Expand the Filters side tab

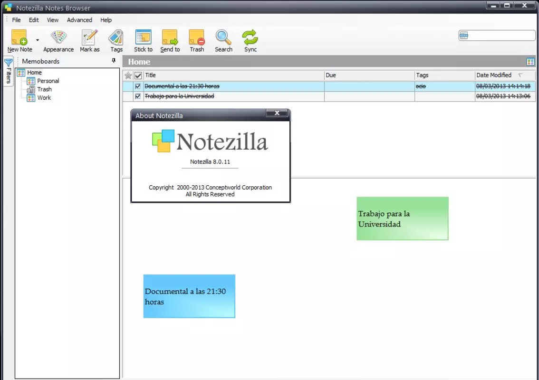(x=8, y=71)
